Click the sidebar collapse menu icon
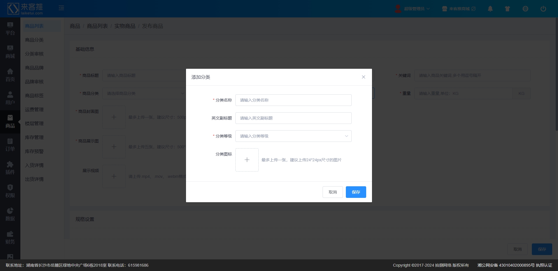Image resolution: width=558 pixels, height=271 pixels. coord(61,8)
